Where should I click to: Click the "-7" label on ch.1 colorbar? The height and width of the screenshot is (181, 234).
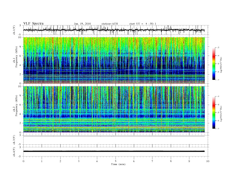click(x=218, y=80)
